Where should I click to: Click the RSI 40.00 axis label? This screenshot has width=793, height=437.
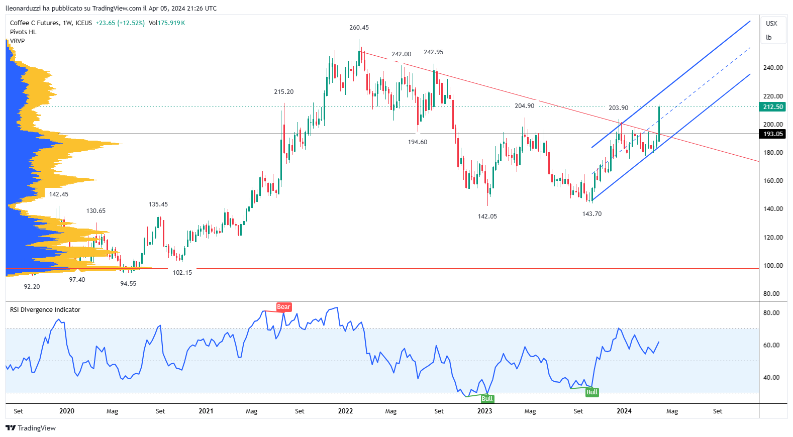pyautogui.click(x=771, y=378)
